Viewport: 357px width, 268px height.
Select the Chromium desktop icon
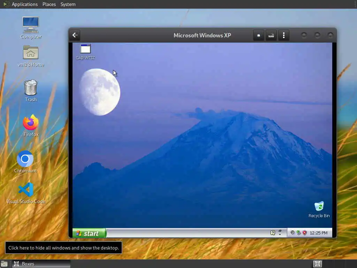click(25, 162)
